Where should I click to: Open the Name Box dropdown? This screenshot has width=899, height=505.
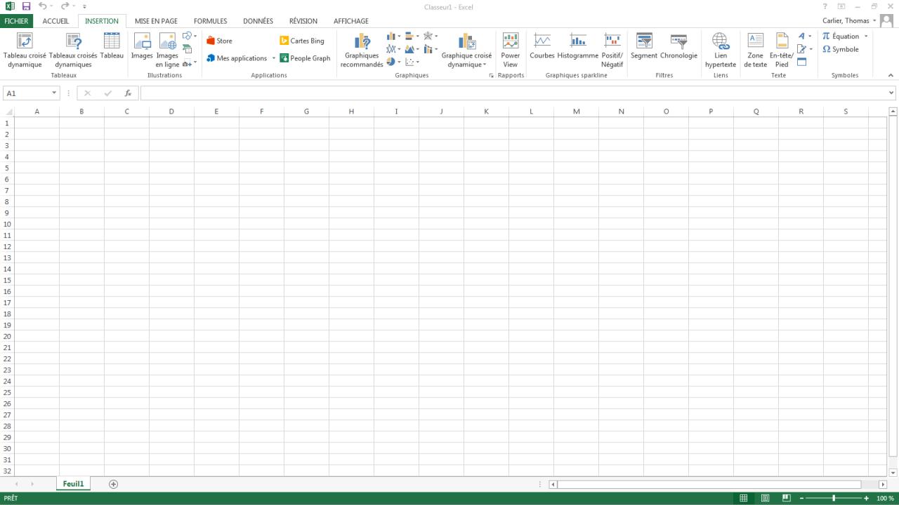tap(54, 93)
